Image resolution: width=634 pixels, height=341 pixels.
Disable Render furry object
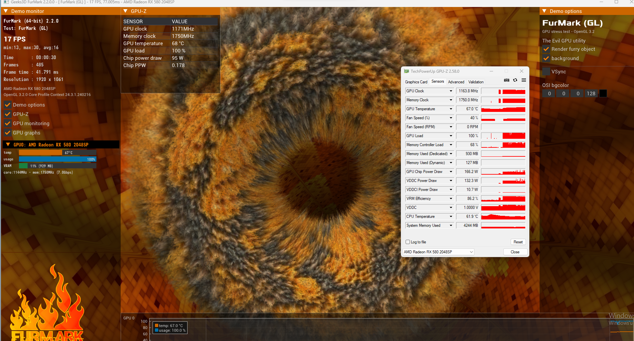(x=546, y=49)
